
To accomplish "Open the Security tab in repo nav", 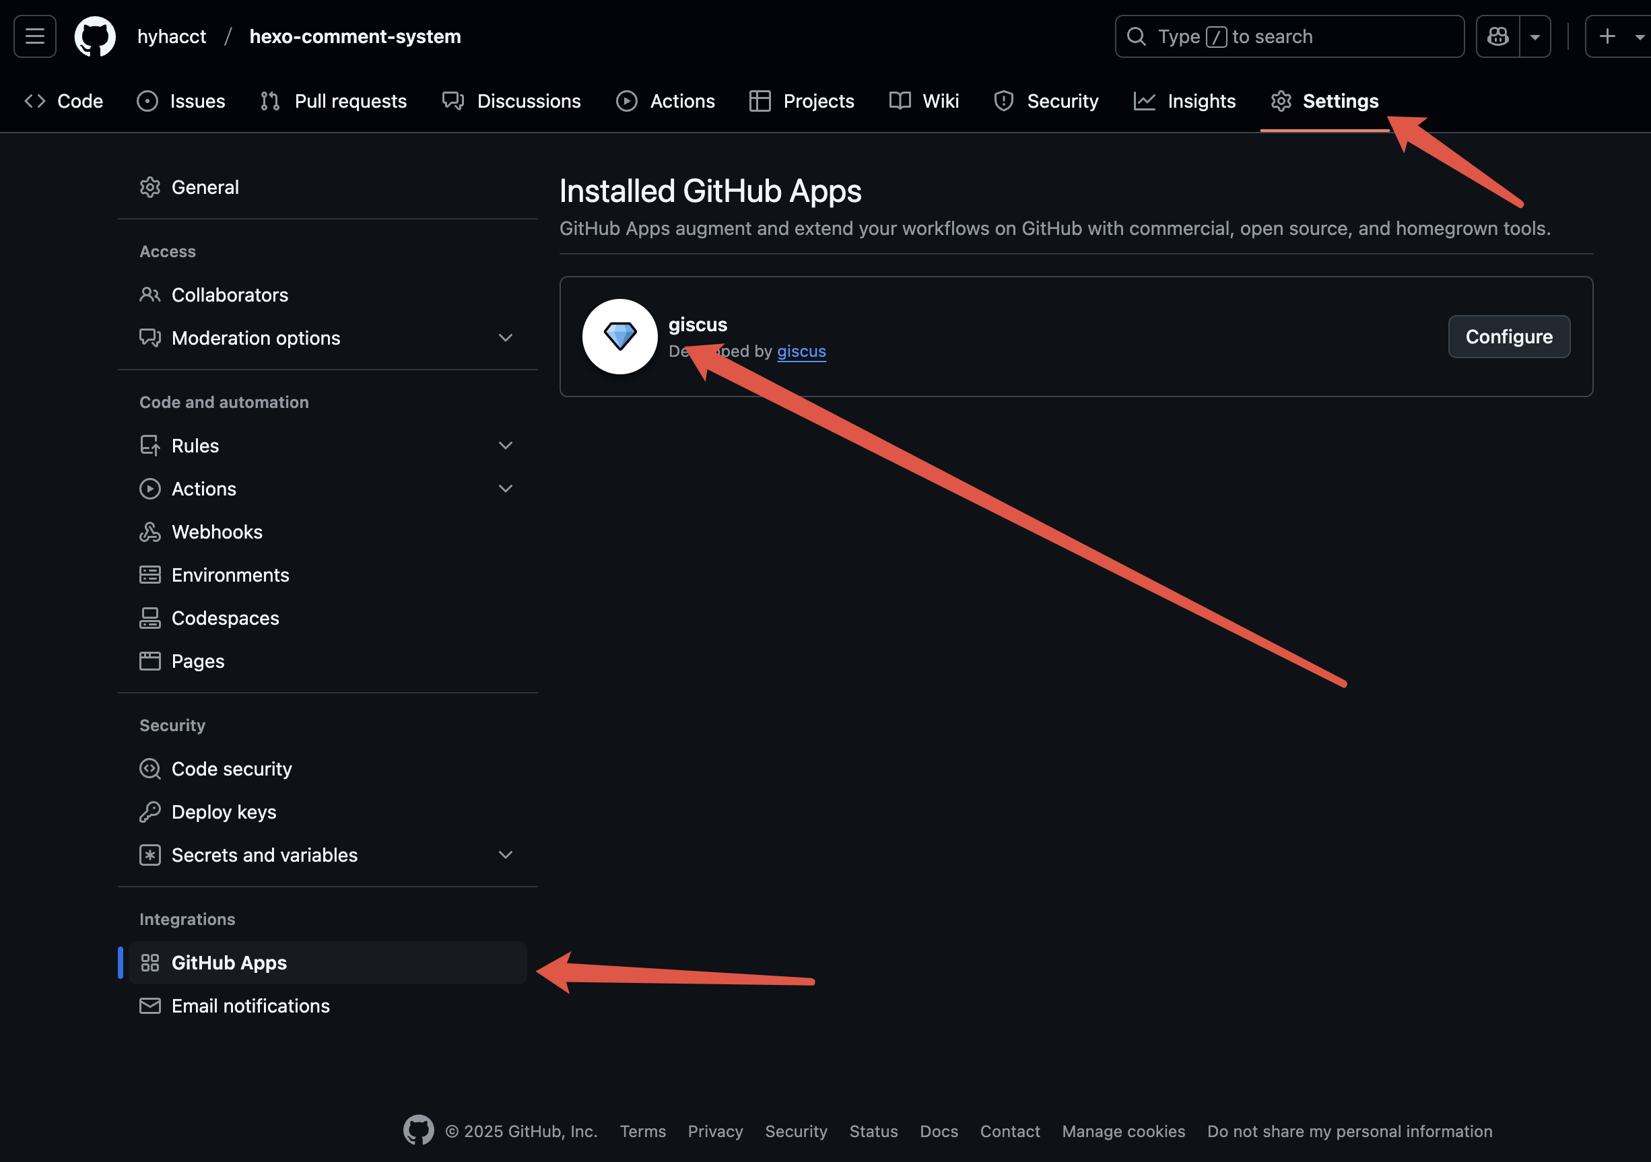I will click(x=1046, y=101).
